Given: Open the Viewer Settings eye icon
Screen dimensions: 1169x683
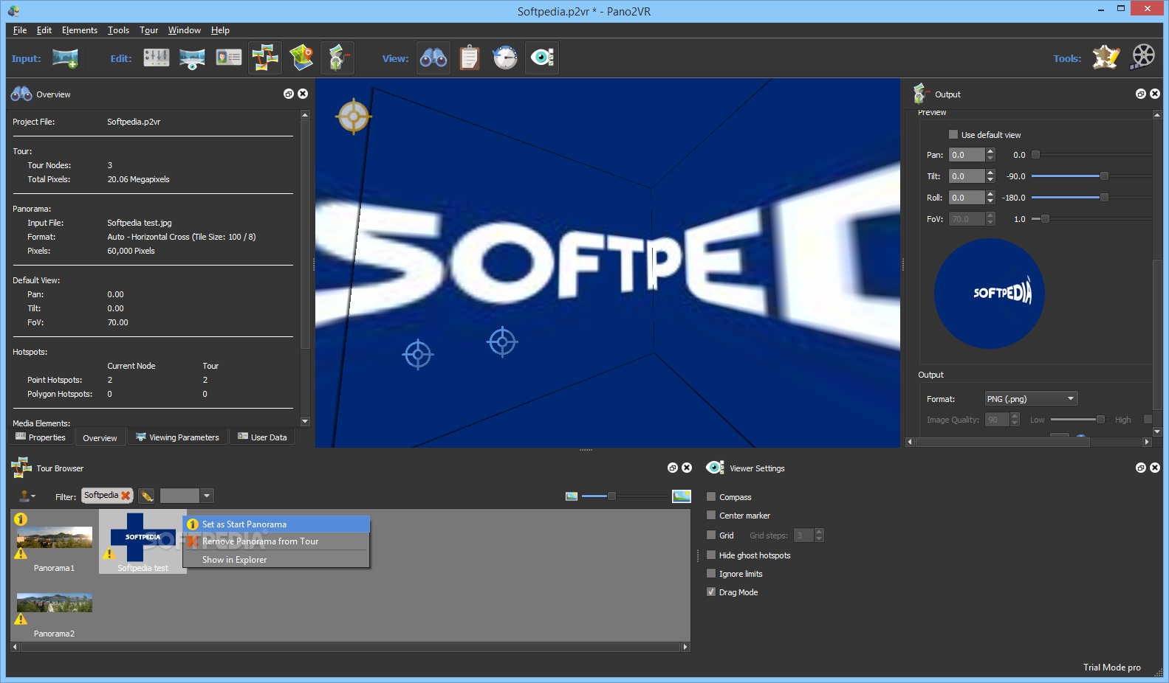Looking at the screenshot, I should (x=542, y=58).
